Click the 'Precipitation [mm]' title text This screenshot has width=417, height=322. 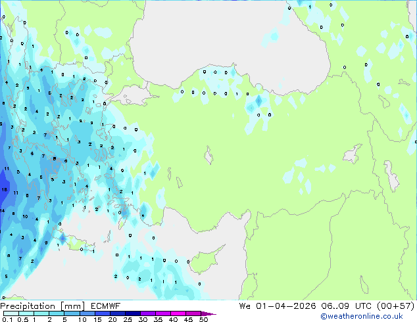point(43,306)
